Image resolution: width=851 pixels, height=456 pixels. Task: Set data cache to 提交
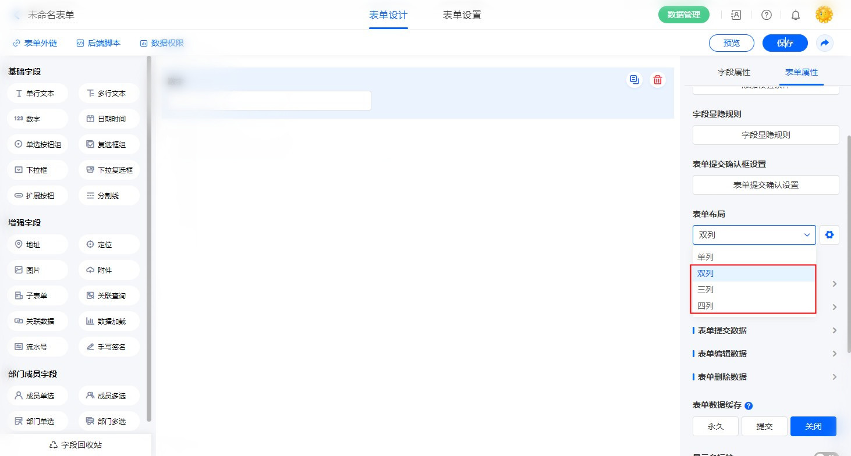point(764,426)
